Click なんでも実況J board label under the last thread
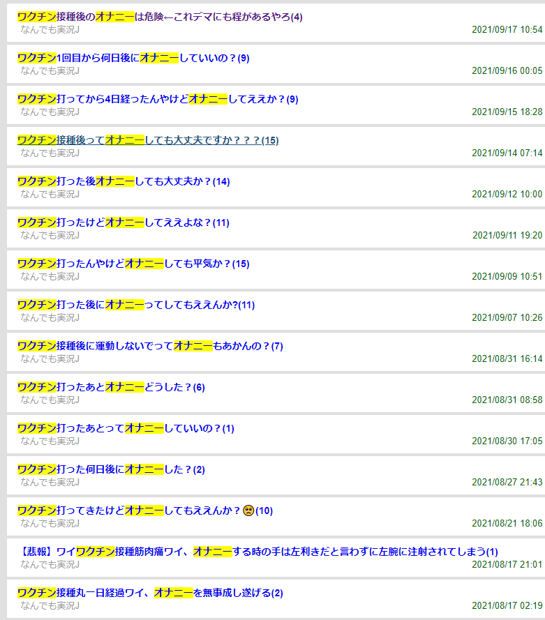545x620 pixels. [50, 606]
